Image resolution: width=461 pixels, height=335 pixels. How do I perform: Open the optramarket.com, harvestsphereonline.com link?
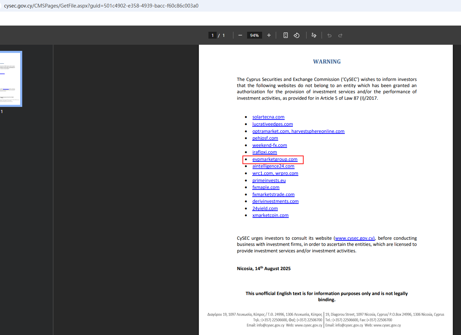[298, 131]
